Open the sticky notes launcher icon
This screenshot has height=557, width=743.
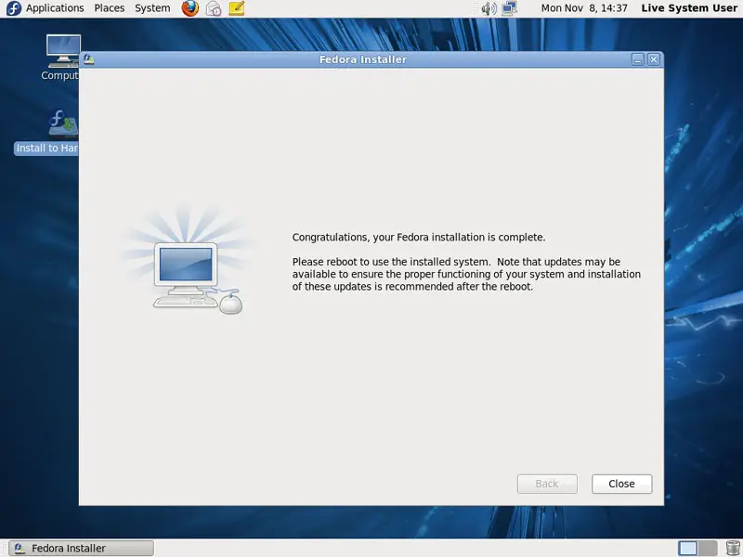click(237, 8)
